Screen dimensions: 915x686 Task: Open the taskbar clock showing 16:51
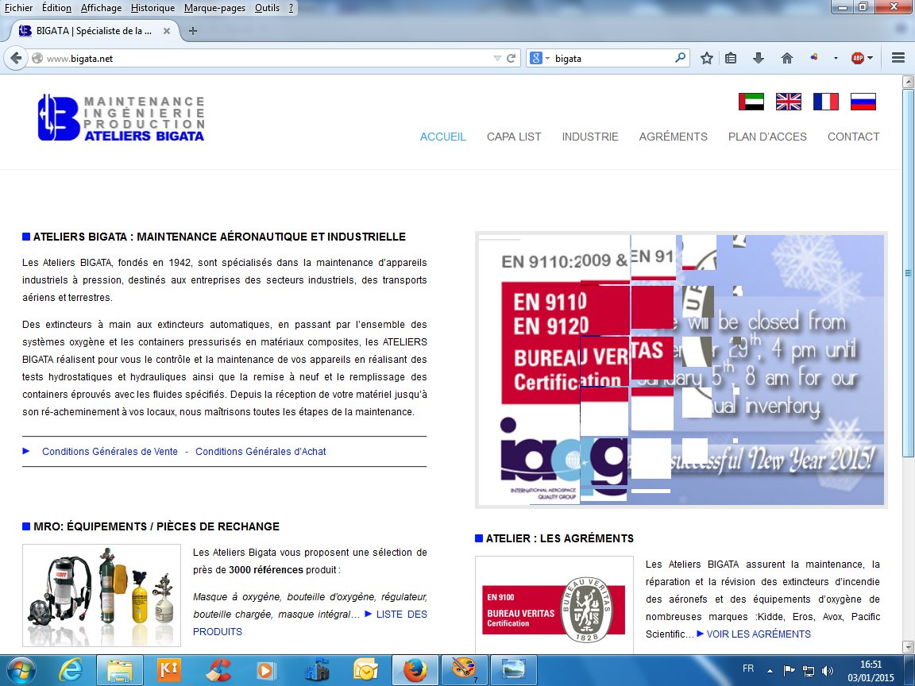[x=871, y=671]
